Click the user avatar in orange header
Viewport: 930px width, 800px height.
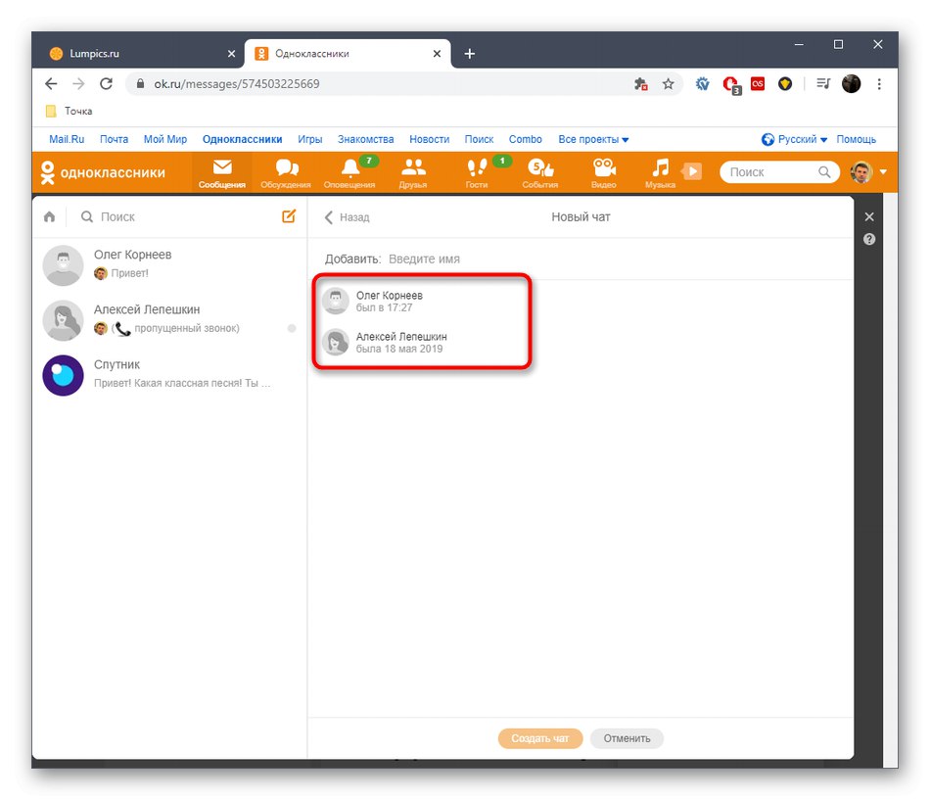point(861,172)
